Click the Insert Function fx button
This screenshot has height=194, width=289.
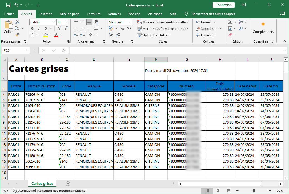tap(64, 50)
